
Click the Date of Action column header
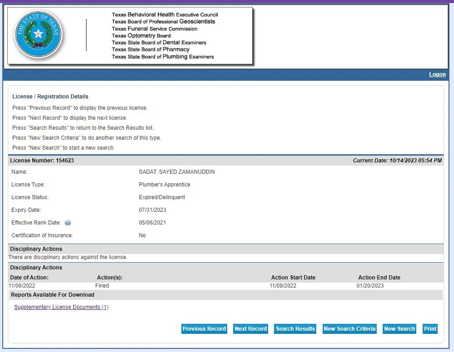click(29, 278)
